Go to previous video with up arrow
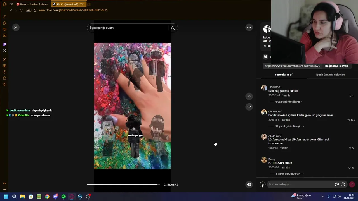This screenshot has height=201, width=358. pos(249,96)
